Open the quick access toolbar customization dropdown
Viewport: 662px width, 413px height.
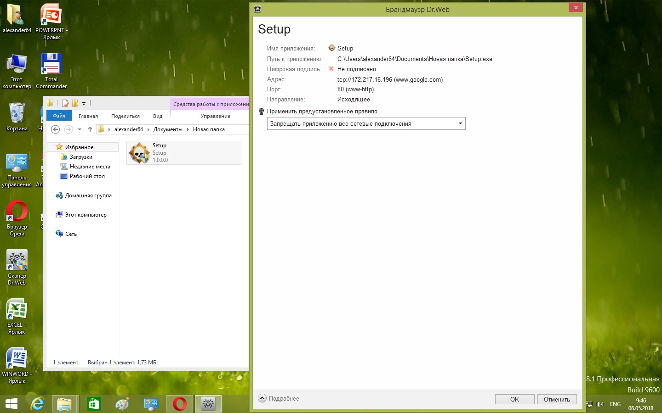click(x=84, y=103)
